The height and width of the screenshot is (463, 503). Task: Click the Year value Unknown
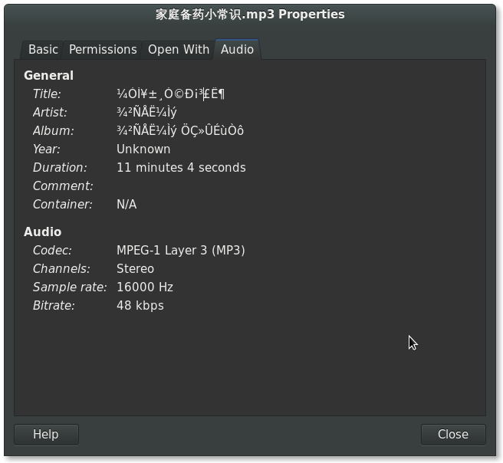coord(143,149)
